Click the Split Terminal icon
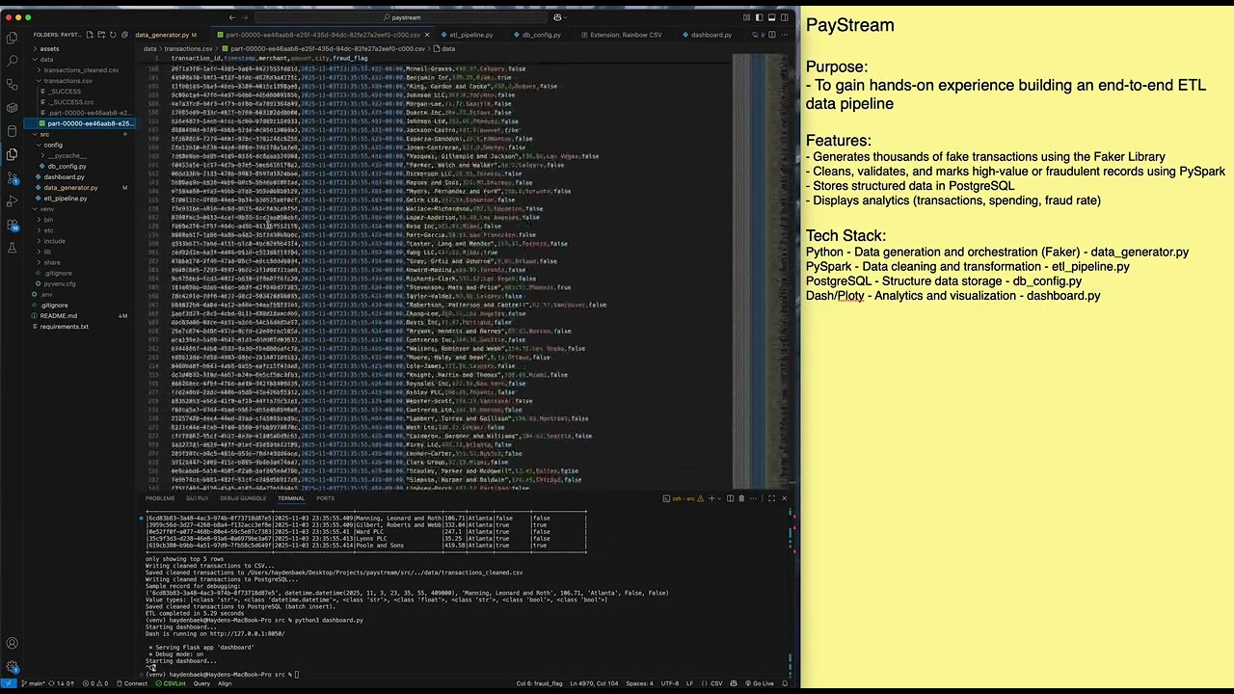Image resolution: width=1234 pixels, height=694 pixels. 730,498
